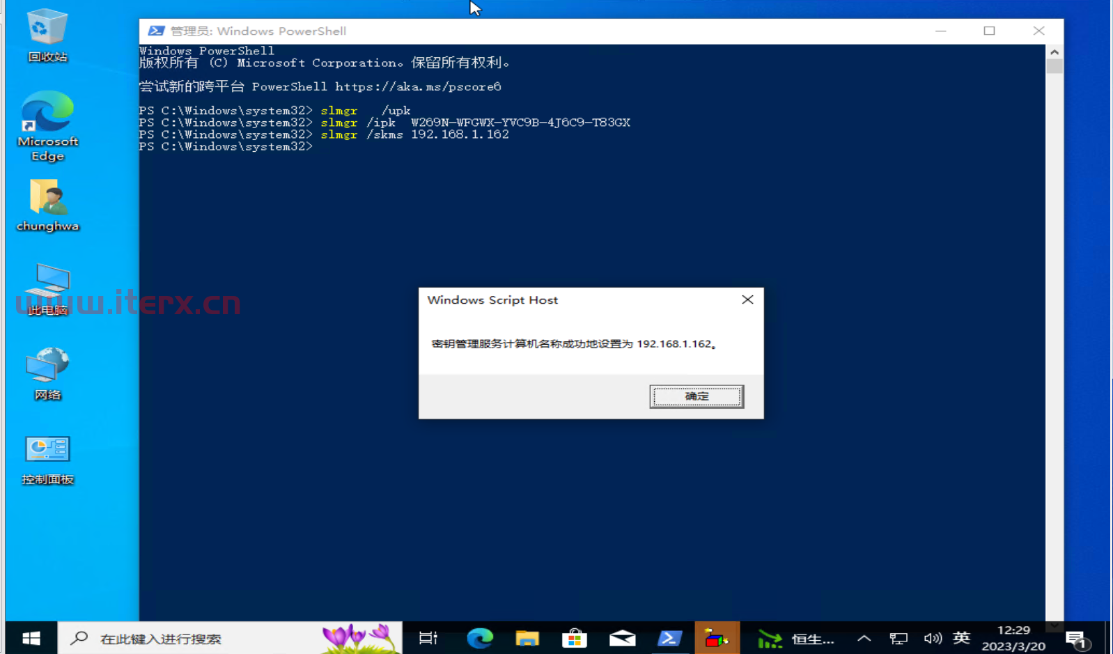The width and height of the screenshot is (1113, 654).
Task: Launch Edge from the taskbar
Action: (480, 638)
